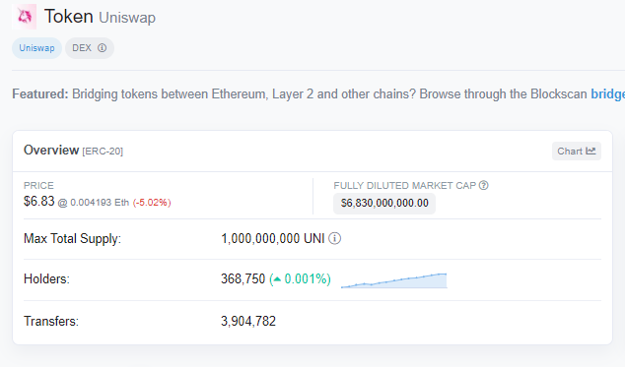This screenshot has width=625, height=367.
Task: Select the ERC-20 label
Action: [103, 152]
